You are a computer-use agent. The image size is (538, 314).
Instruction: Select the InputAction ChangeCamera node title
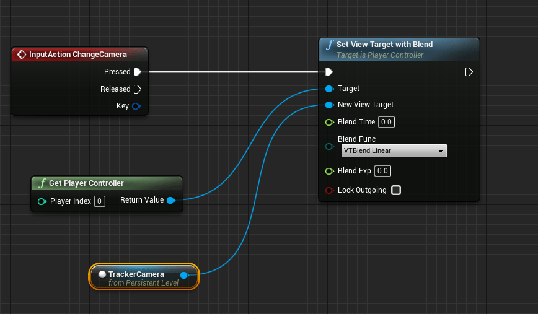[x=78, y=55]
